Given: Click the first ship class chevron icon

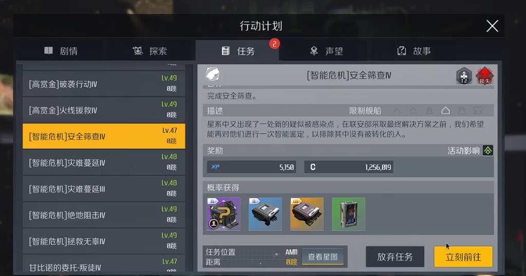Looking at the screenshot, I should point(397,110).
